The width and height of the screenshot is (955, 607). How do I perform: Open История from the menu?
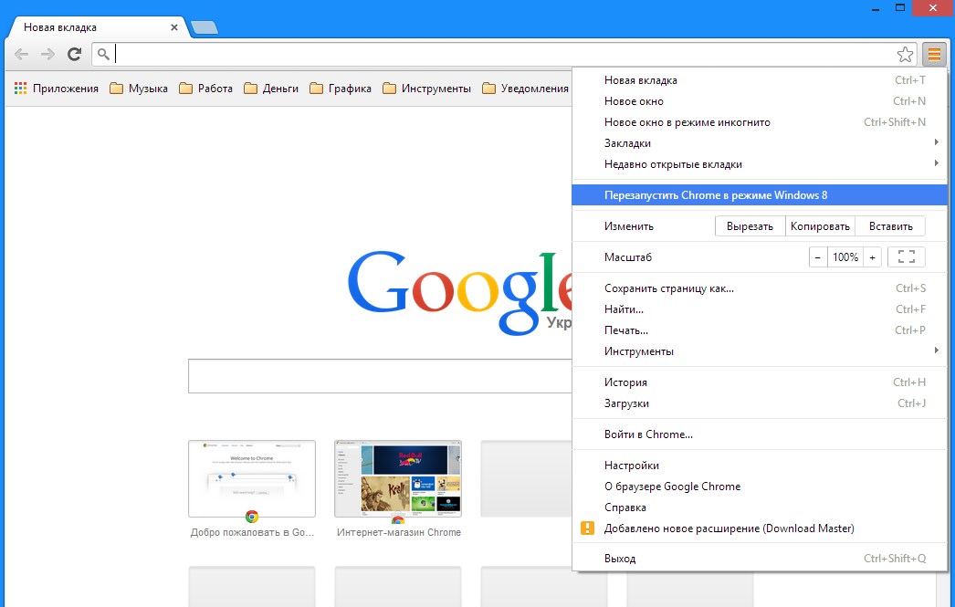(760, 382)
